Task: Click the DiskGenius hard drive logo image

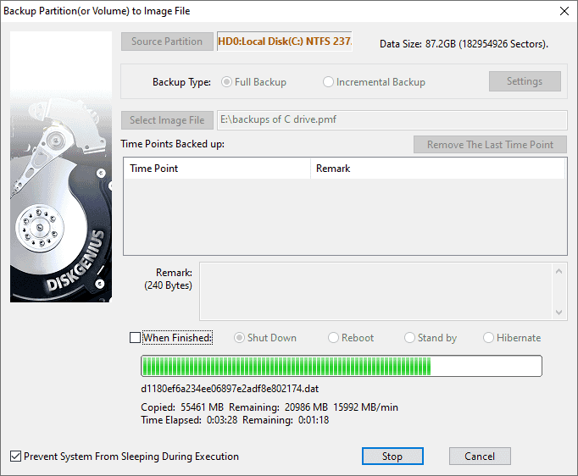Action: [61, 167]
